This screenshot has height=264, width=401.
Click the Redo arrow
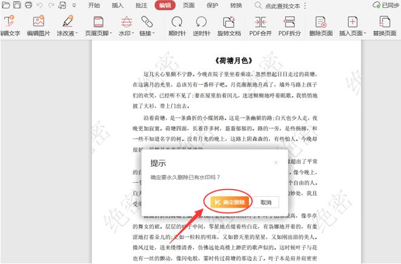pyautogui.click(x=51, y=5)
